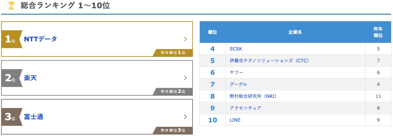Open the LINE company link
Screen dimensions: 393x136
coord(235,120)
